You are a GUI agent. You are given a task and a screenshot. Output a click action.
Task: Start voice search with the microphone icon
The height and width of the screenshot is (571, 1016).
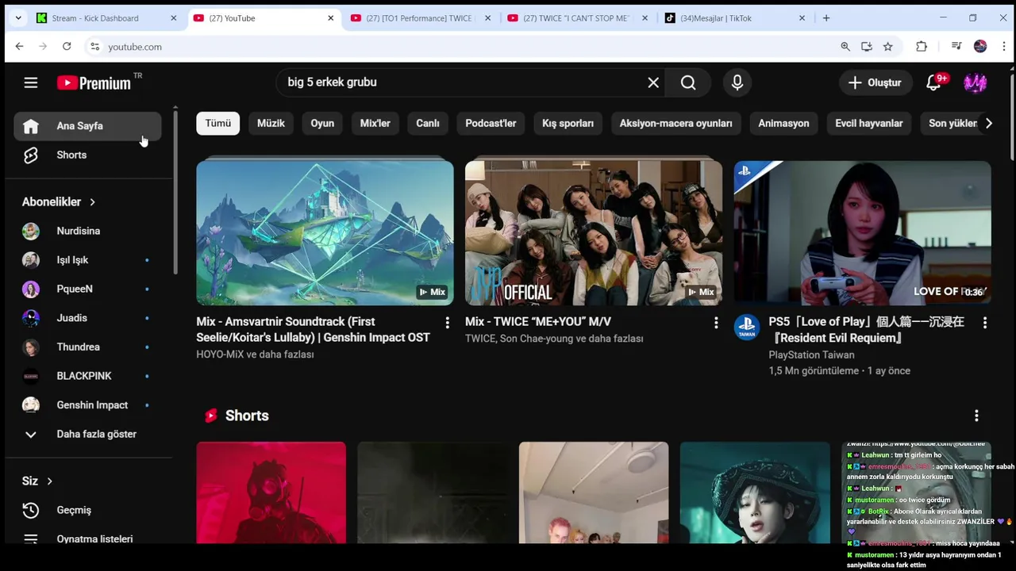(x=737, y=82)
